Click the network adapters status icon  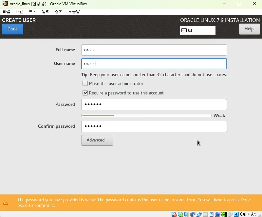193,214
